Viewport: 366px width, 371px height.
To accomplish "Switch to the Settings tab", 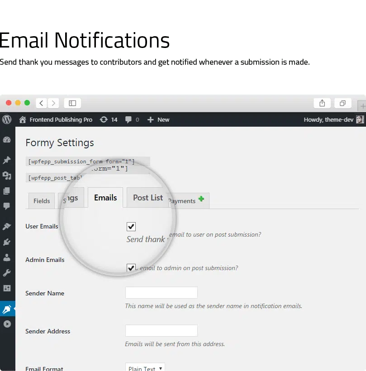I will click(x=71, y=198).
